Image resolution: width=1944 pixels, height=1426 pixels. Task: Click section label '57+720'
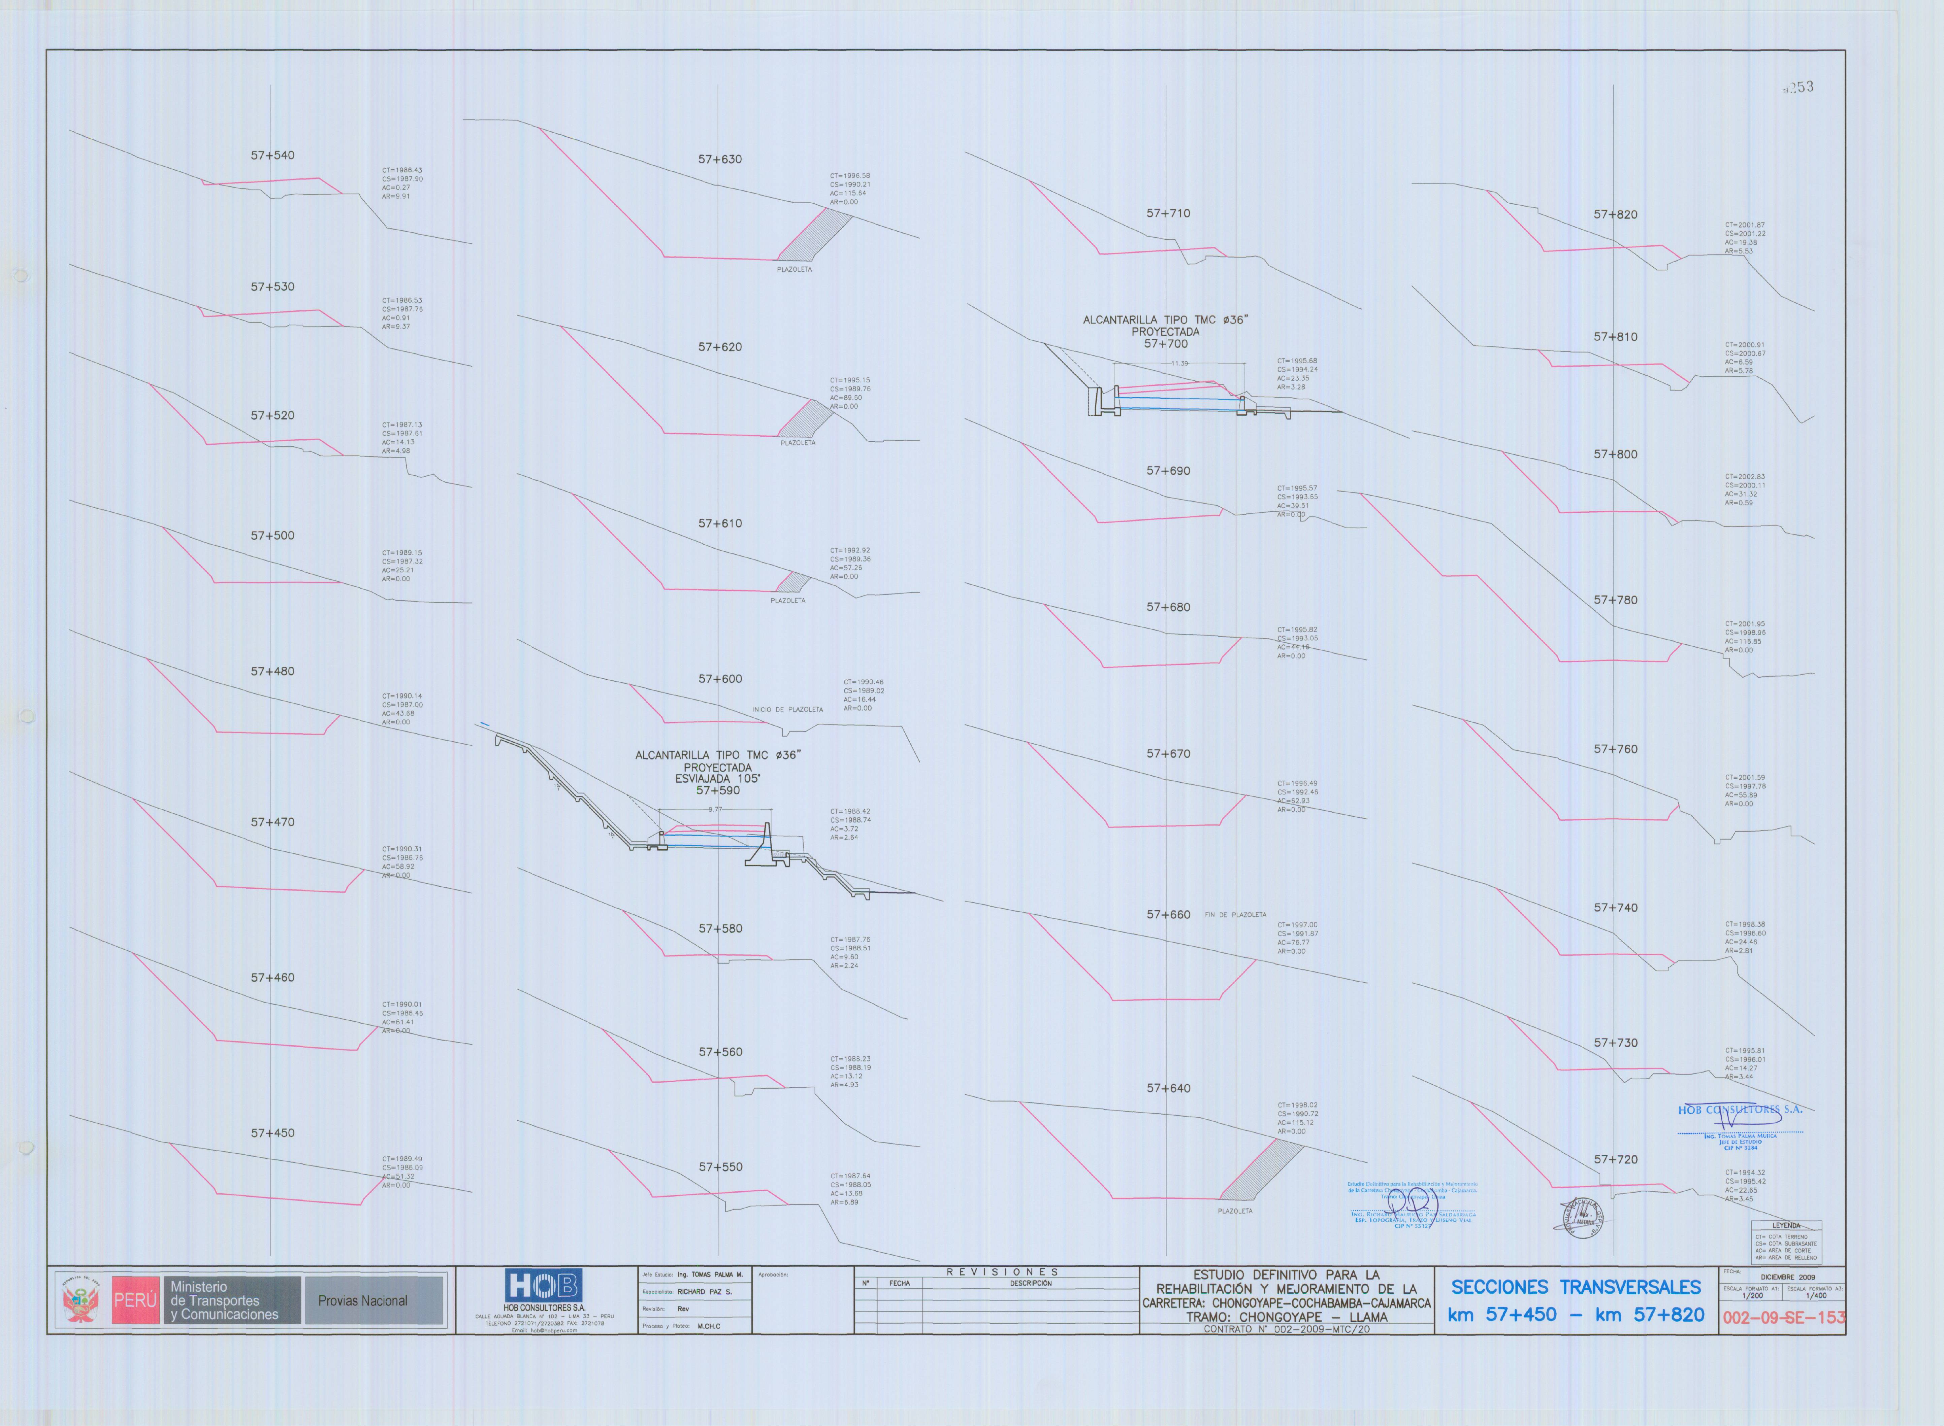tap(1616, 1159)
